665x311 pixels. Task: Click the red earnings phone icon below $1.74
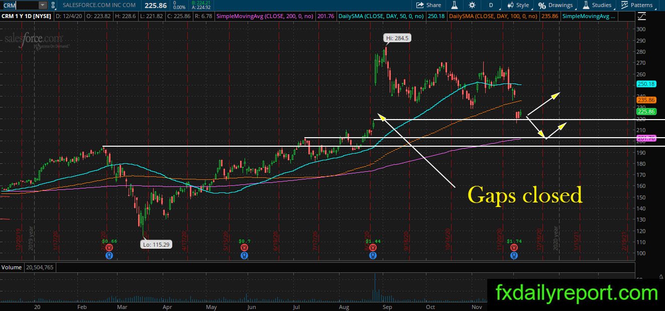coord(514,248)
